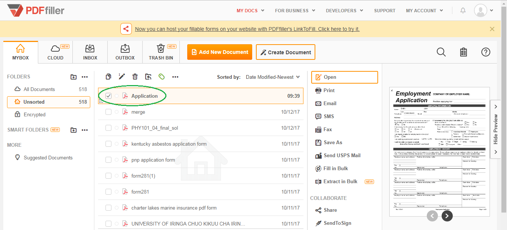Screen dimensions: 507x230
Task: Expand the FOR BUSINESS dropdown
Action: click(295, 11)
